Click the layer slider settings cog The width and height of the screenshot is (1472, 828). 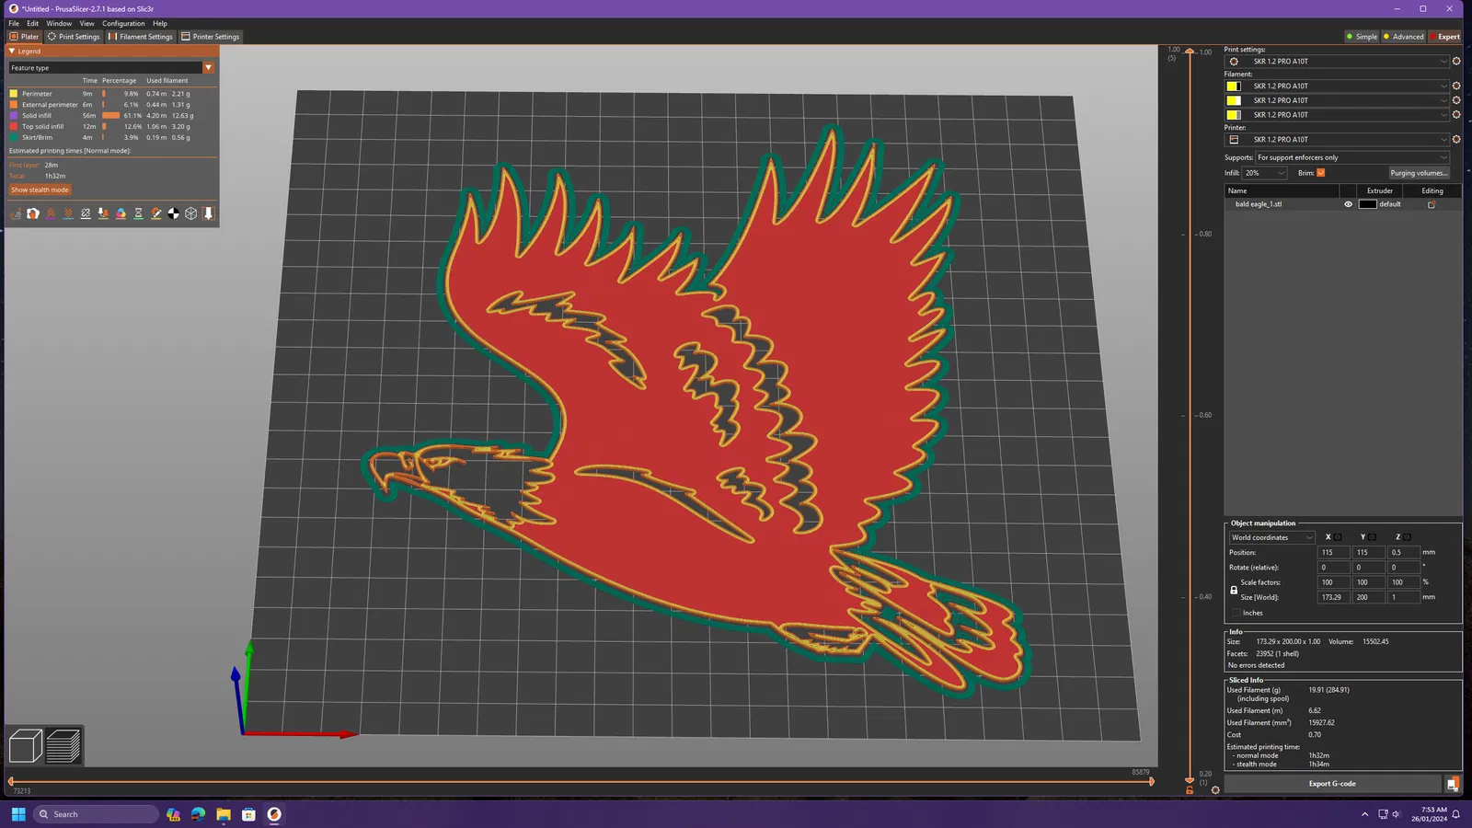(1215, 790)
